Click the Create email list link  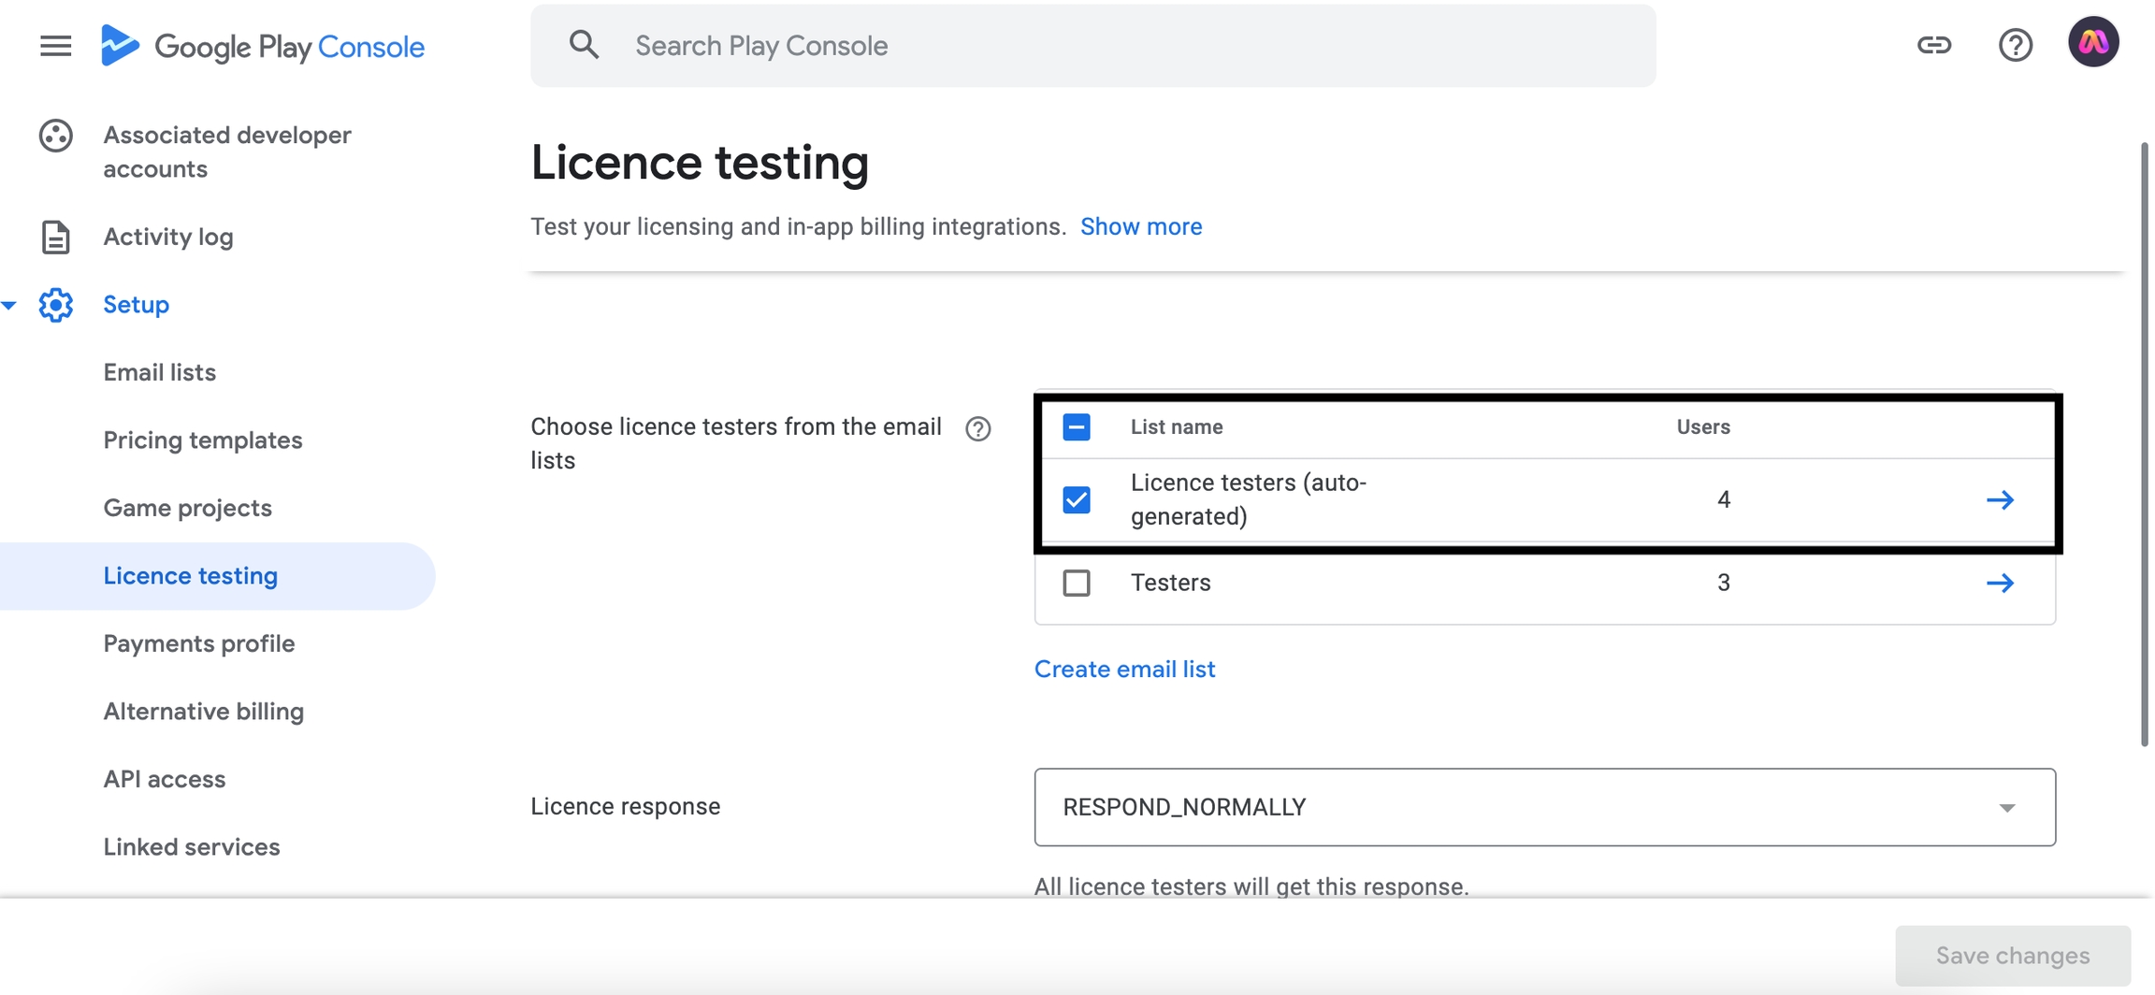coord(1124,670)
